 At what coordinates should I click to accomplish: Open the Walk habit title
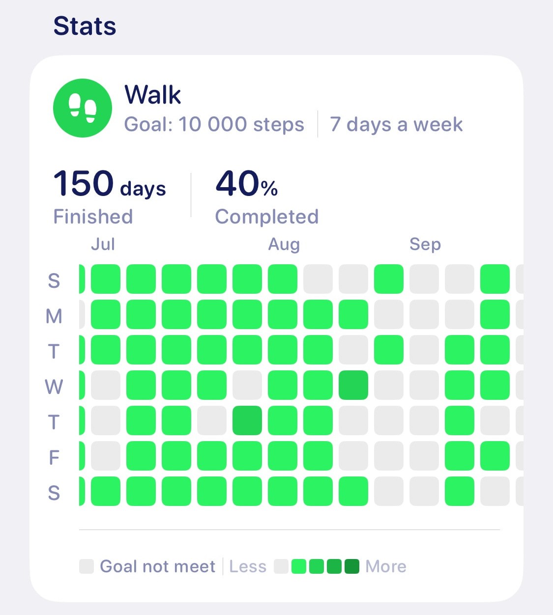point(153,94)
